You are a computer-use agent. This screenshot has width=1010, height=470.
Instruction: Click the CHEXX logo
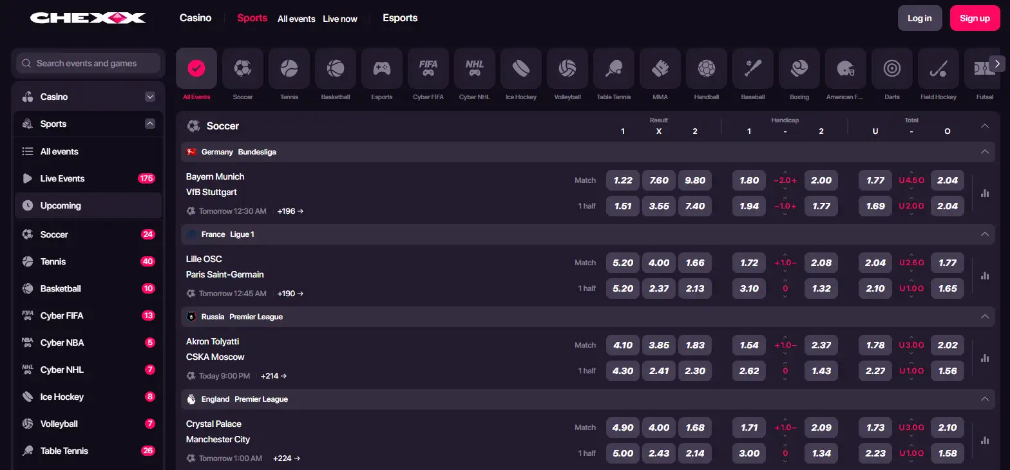(88, 18)
